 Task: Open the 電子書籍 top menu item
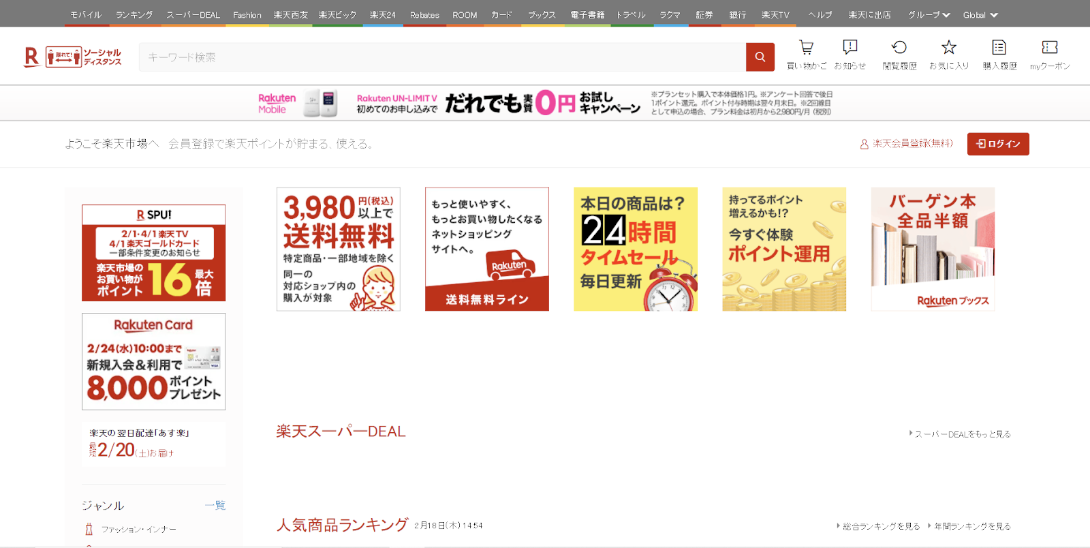point(587,14)
